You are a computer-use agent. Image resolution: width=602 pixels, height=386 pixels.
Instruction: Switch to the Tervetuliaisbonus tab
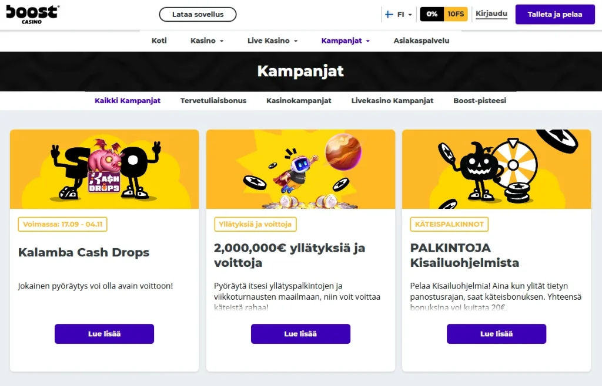(213, 100)
